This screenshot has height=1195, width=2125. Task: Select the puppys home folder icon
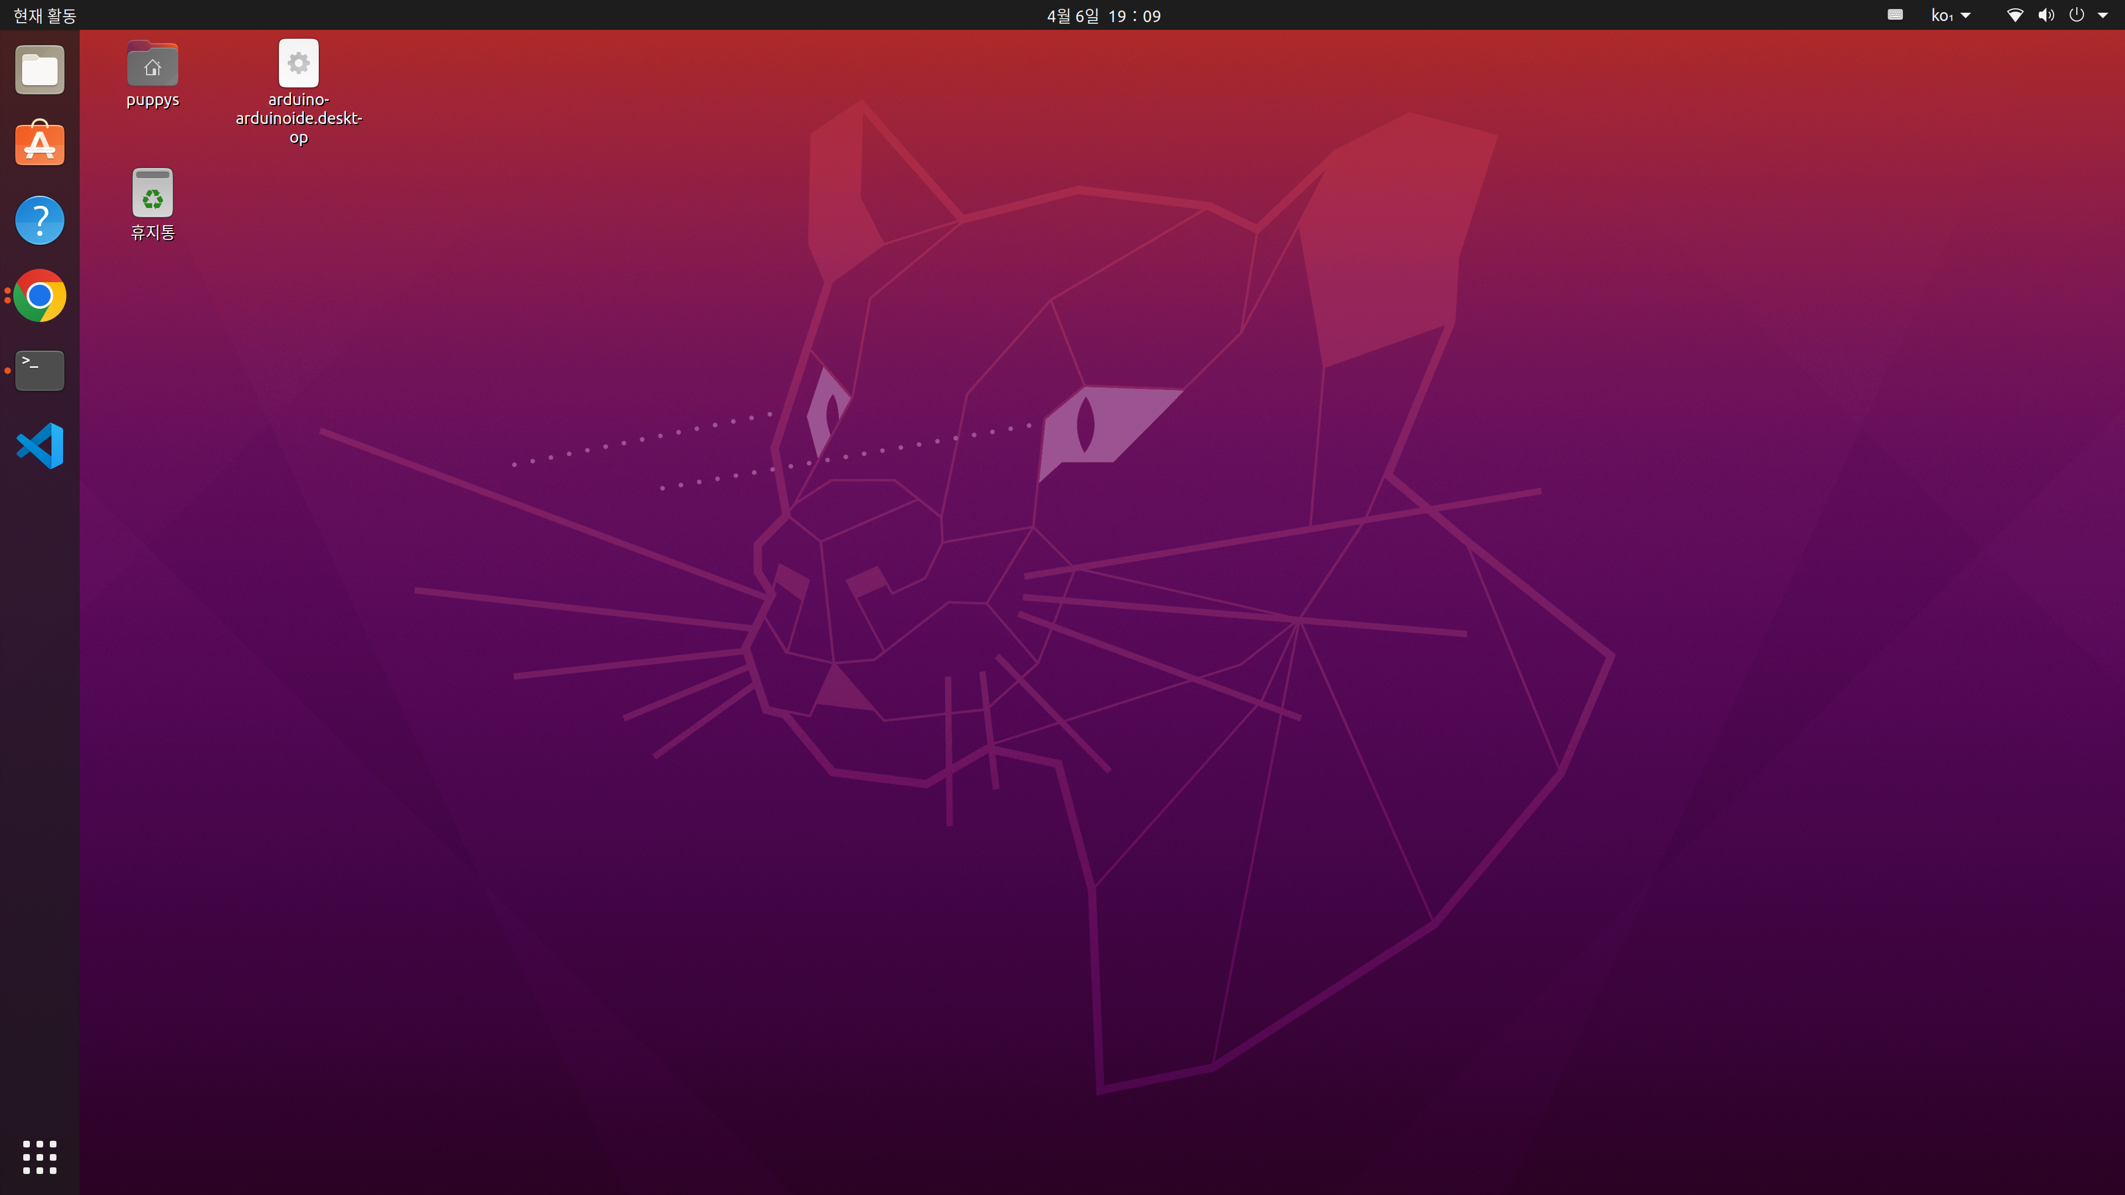(x=153, y=64)
